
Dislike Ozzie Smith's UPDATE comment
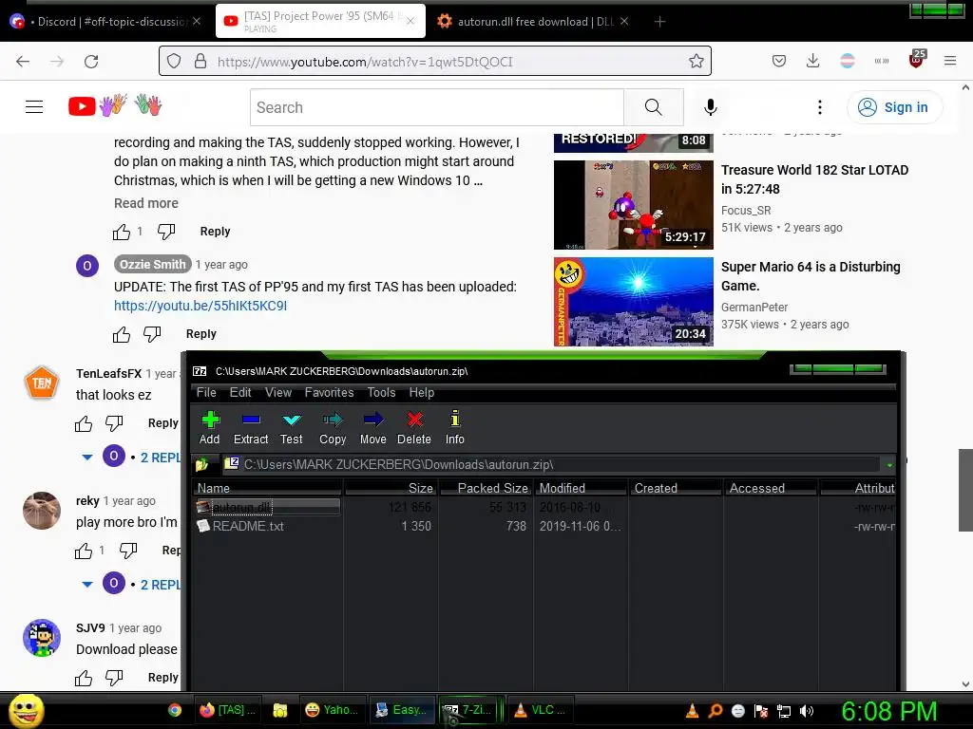pyautogui.click(x=152, y=334)
